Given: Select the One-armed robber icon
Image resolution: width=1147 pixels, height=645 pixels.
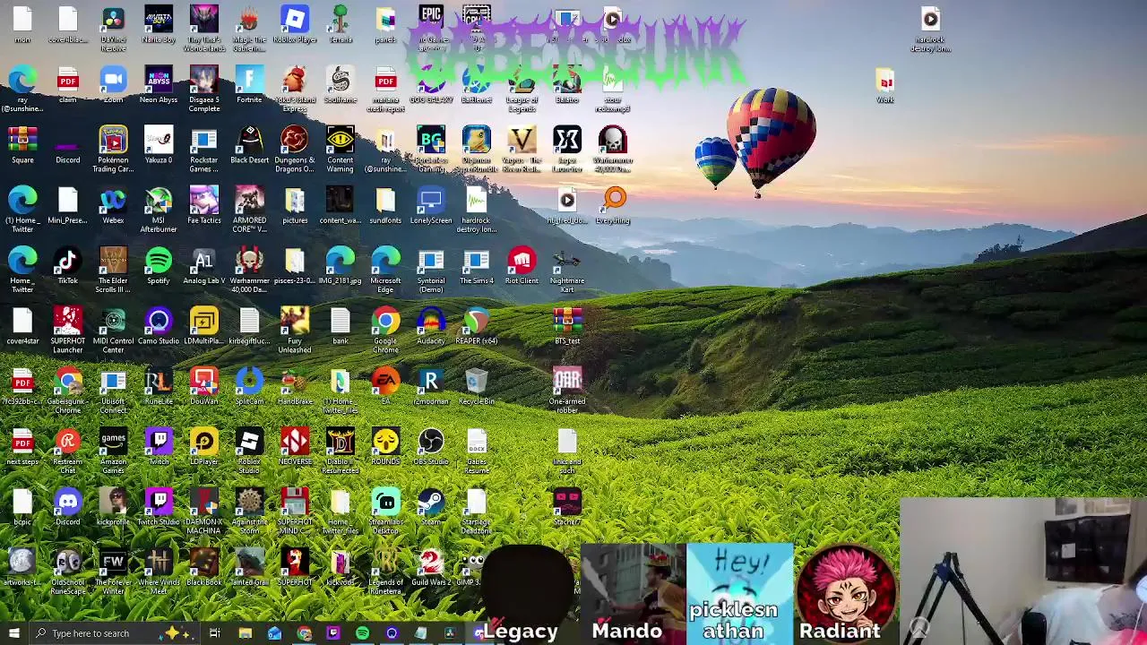Looking at the screenshot, I should pyautogui.click(x=567, y=390).
